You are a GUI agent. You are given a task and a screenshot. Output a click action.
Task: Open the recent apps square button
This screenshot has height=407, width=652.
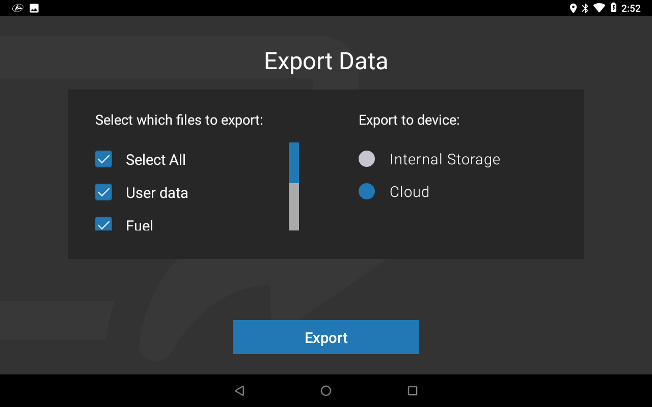(413, 390)
